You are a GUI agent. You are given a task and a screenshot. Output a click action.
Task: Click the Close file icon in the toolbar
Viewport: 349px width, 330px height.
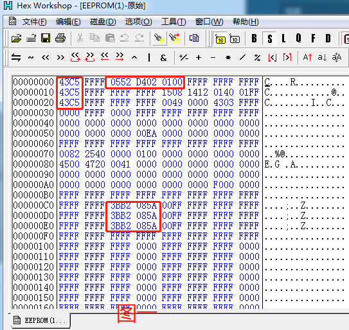[x=31, y=39]
